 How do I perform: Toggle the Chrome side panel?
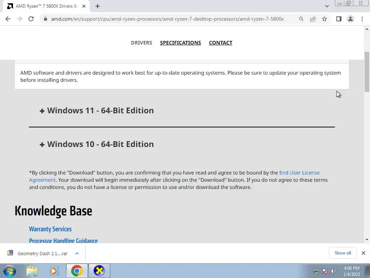339,19
